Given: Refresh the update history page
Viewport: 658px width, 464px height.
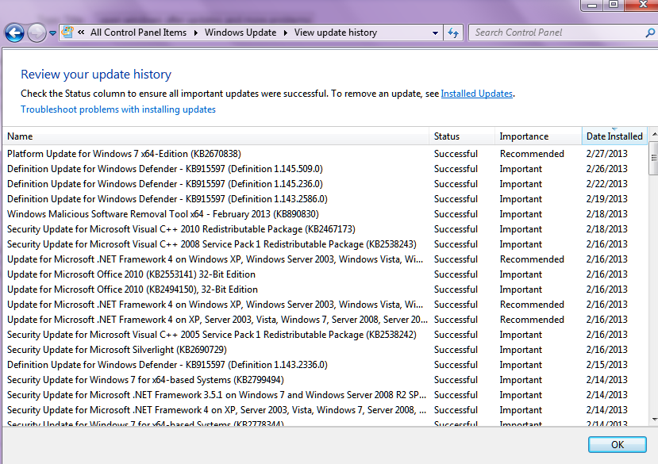Looking at the screenshot, I should point(453,33).
